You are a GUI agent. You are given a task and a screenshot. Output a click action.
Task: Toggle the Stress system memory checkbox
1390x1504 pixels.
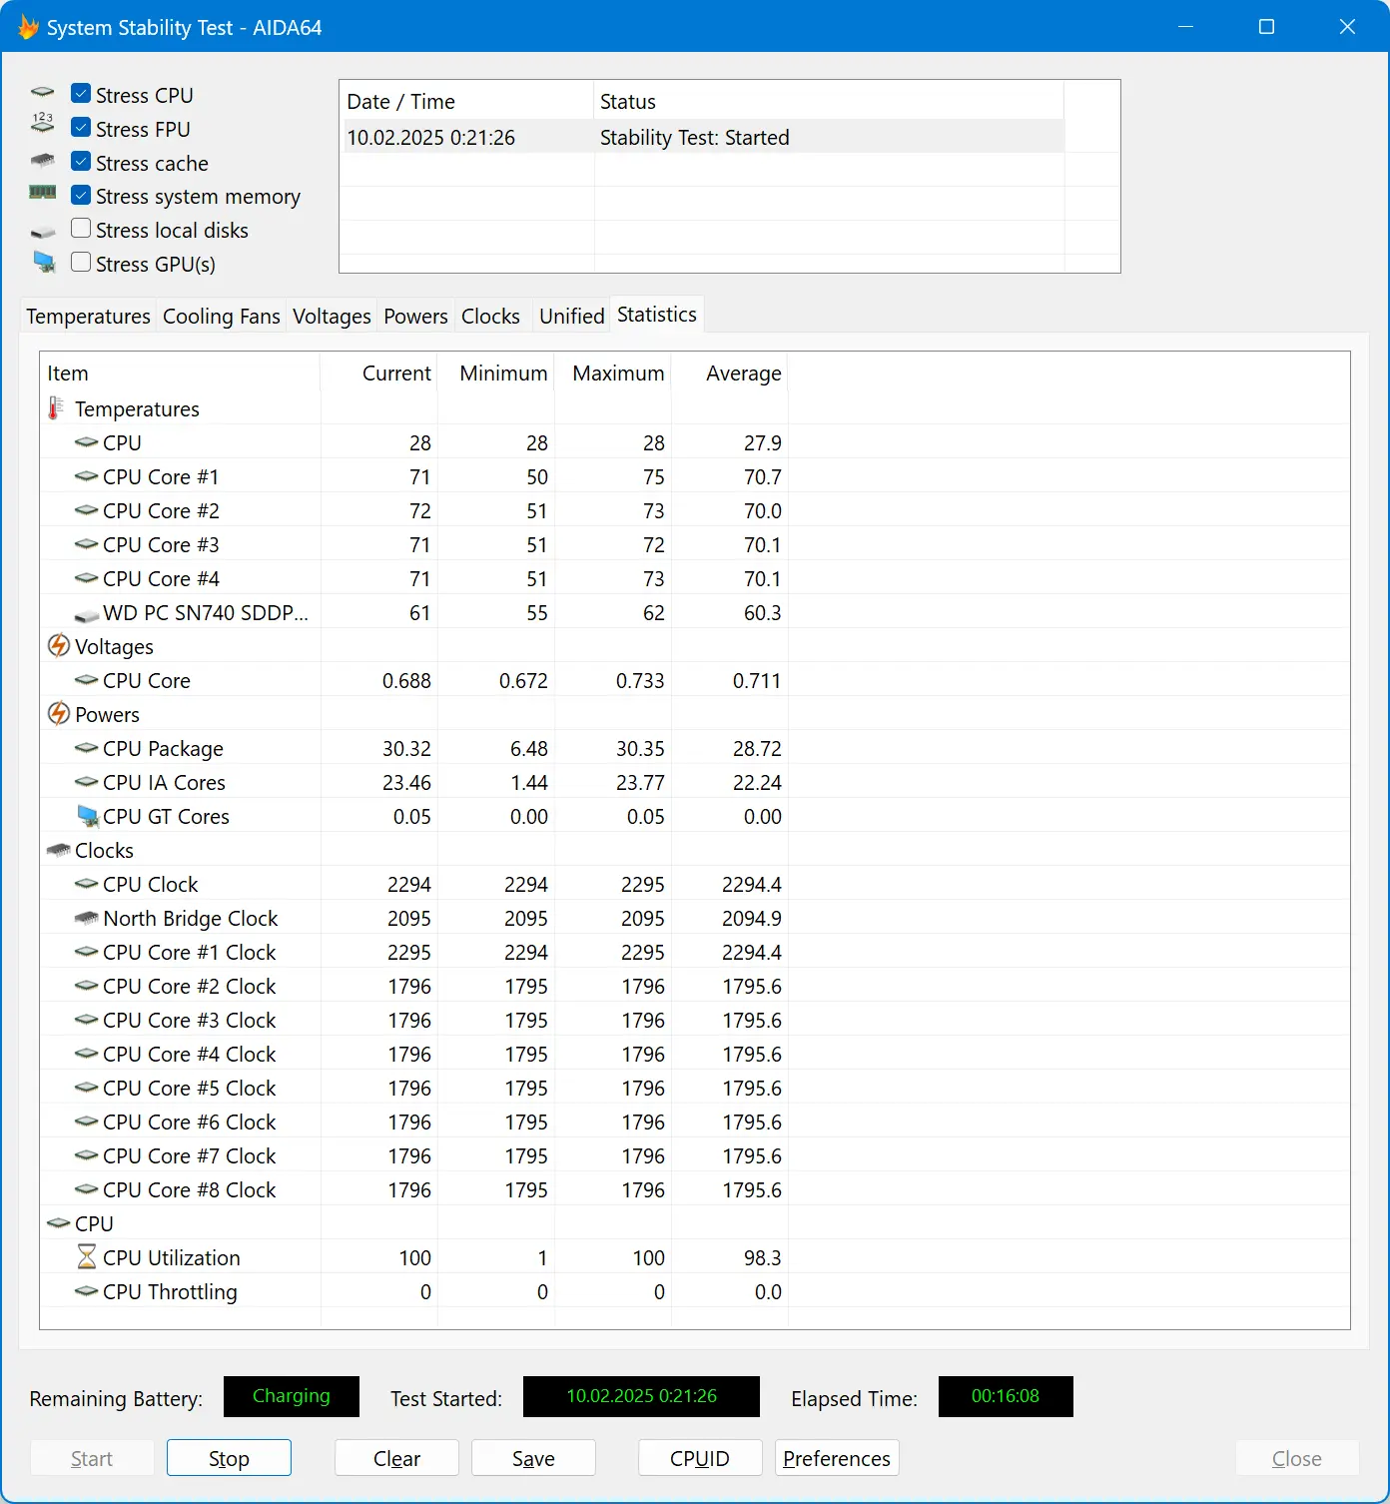point(81,196)
